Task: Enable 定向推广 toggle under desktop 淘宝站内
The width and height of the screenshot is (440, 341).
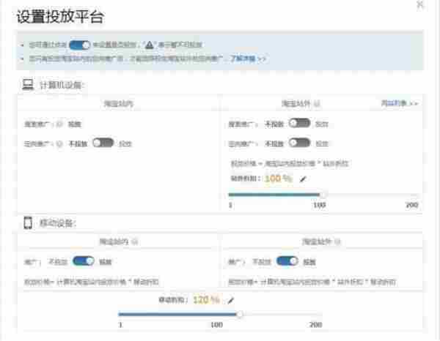Action: pyautogui.click(x=102, y=143)
